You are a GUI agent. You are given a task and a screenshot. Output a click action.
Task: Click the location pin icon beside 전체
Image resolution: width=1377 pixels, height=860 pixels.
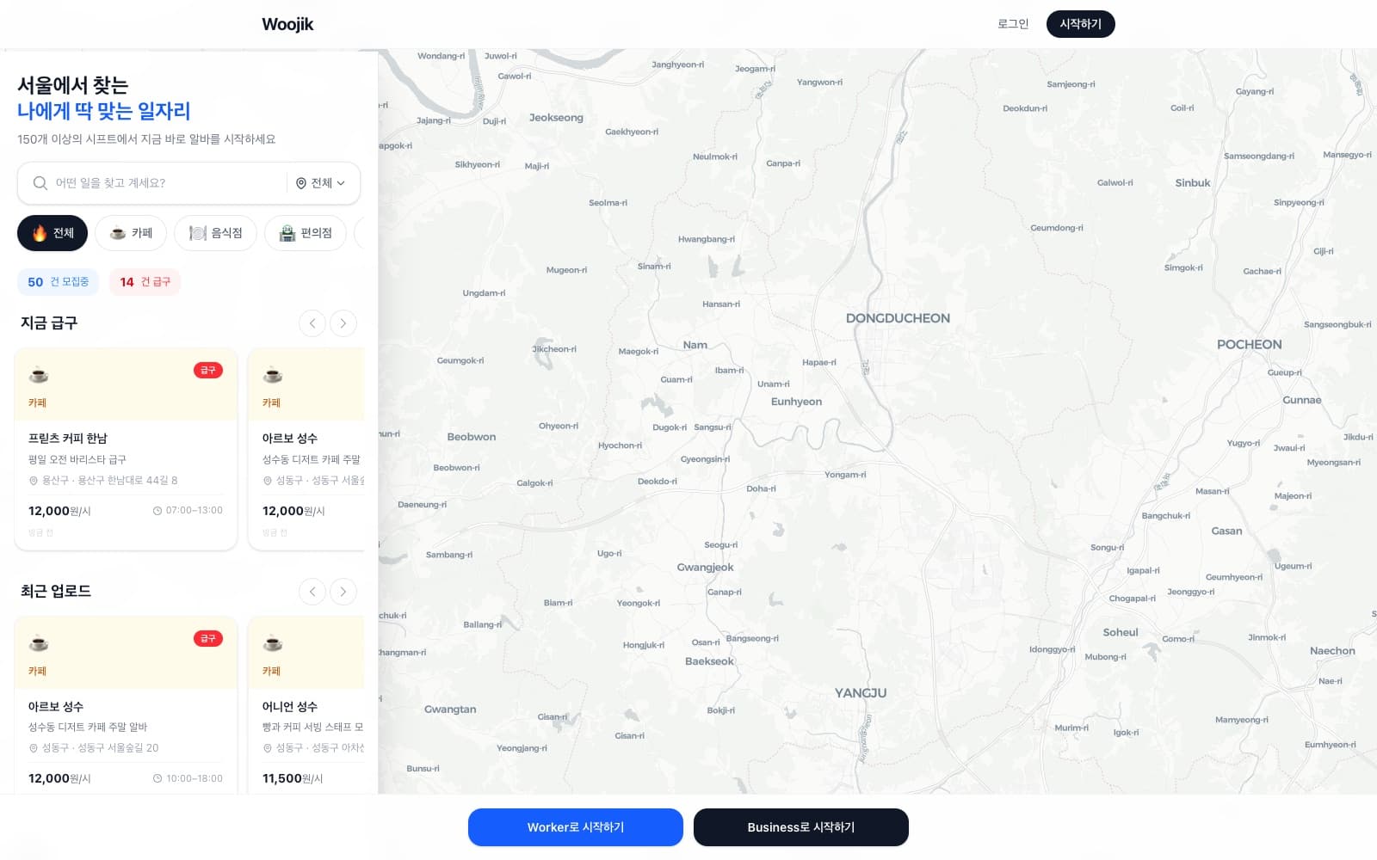click(x=299, y=183)
